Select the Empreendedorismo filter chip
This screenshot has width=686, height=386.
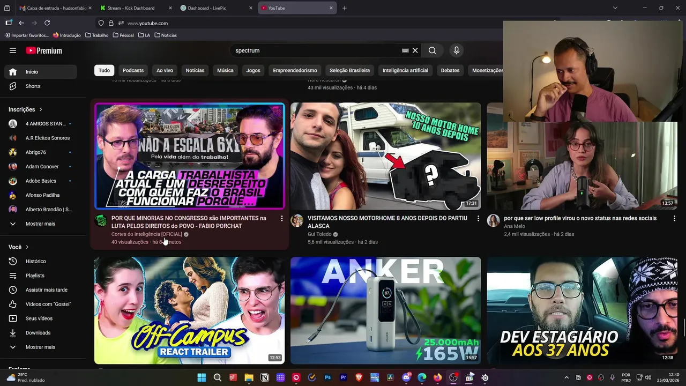point(295,70)
